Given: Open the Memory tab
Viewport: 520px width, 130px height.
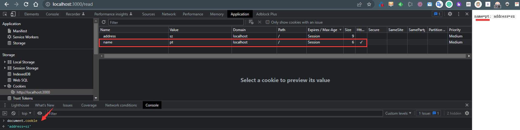Looking at the screenshot, I should click(217, 14).
